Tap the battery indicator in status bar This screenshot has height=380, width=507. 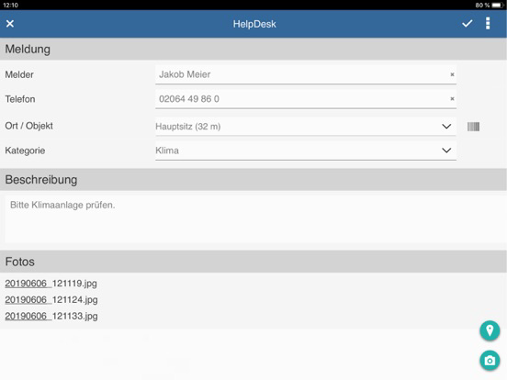tap(498, 6)
